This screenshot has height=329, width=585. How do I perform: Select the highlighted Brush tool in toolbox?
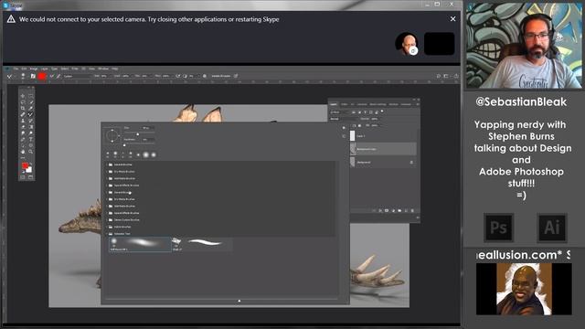coord(30,114)
